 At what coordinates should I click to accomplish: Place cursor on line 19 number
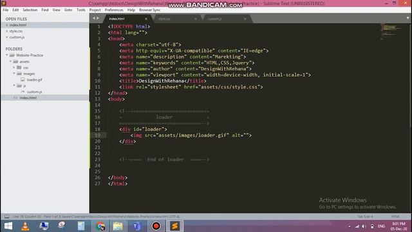pyautogui.click(x=97, y=135)
